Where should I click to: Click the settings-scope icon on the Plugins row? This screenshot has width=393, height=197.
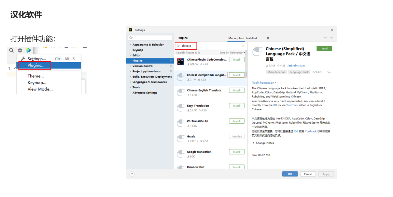click(x=171, y=61)
